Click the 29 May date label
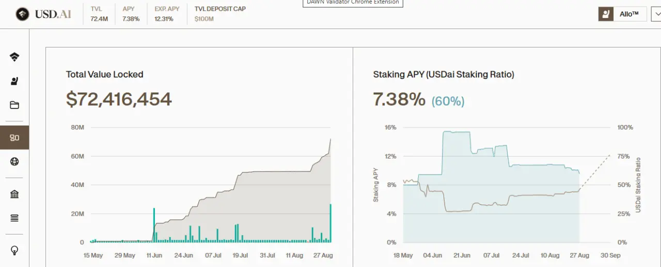The image size is (661, 267). click(x=125, y=255)
